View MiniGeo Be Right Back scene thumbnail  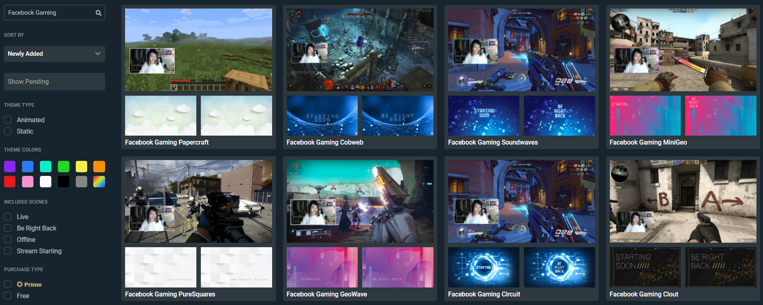721,116
